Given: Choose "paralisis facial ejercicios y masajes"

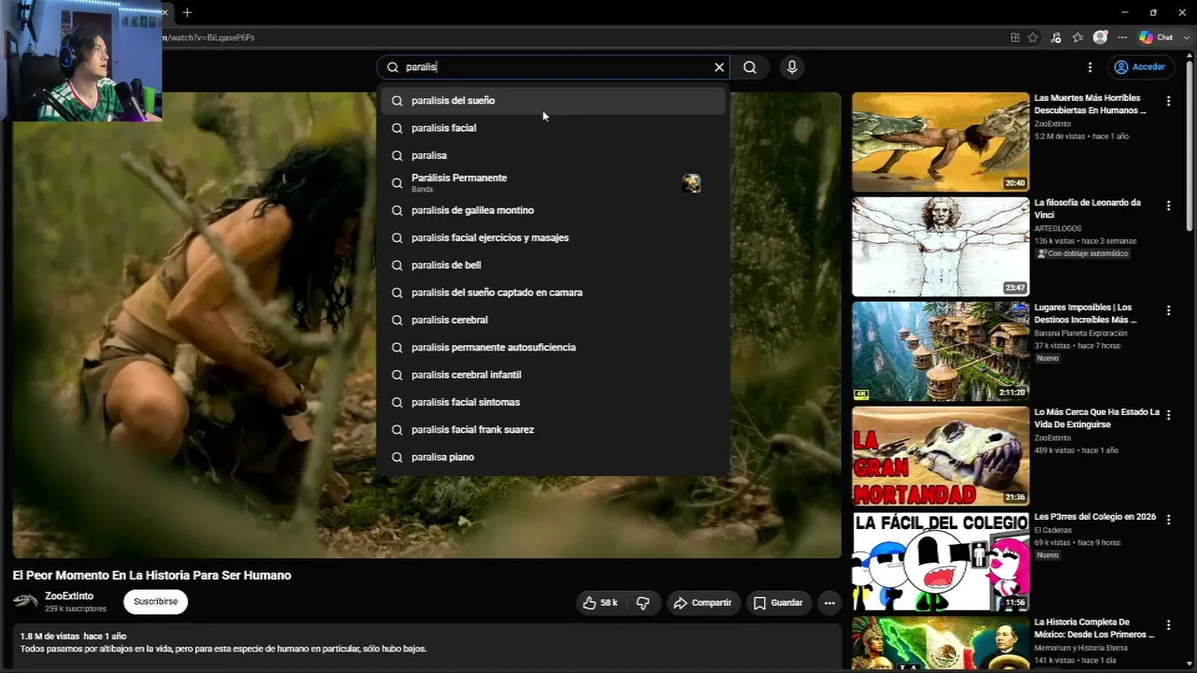Looking at the screenshot, I should coord(553,237).
